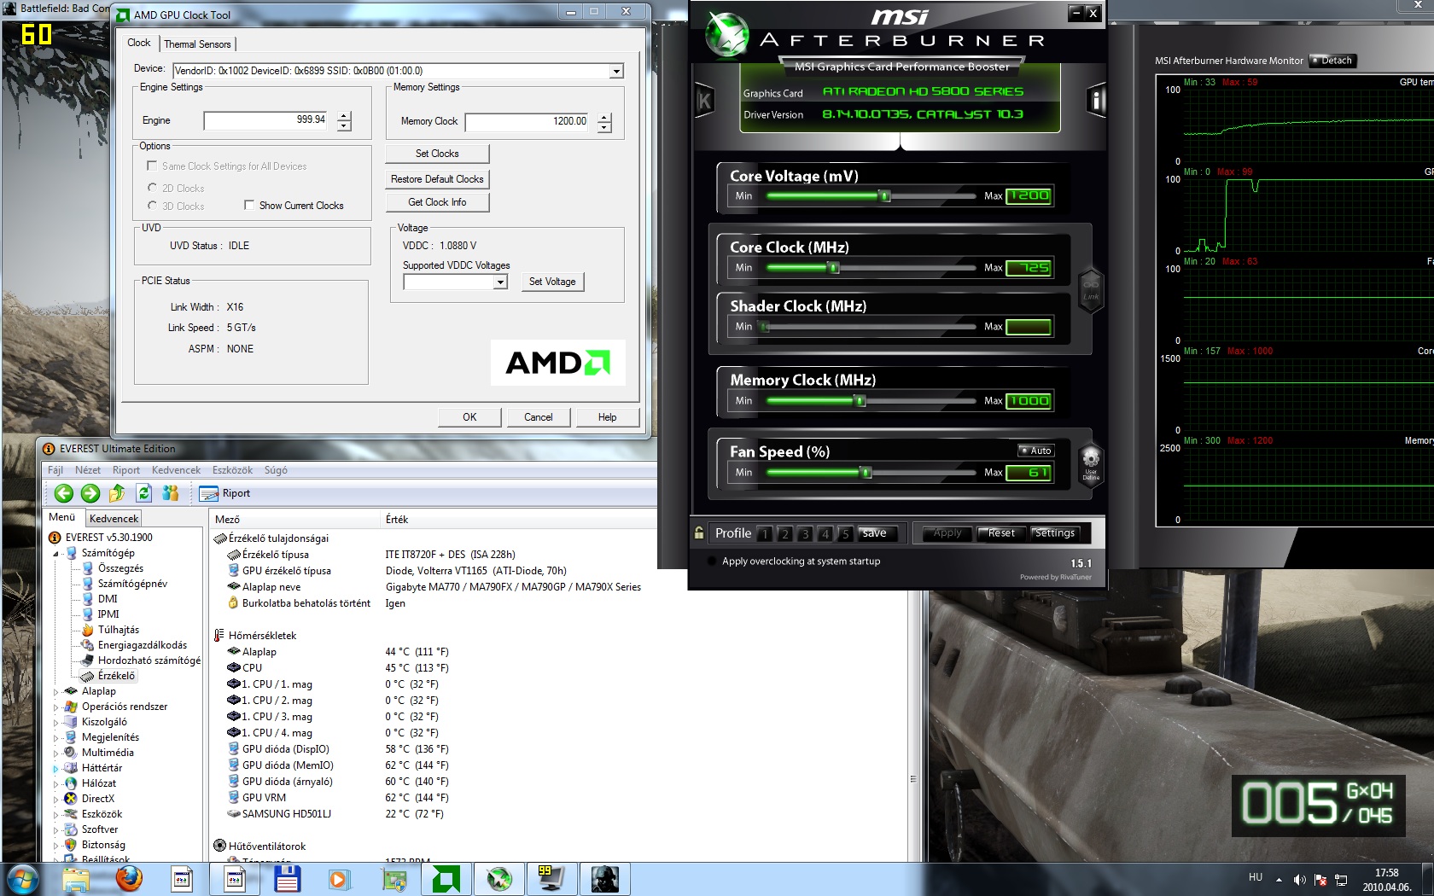1434x896 pixels.
Task: Click the Engine clock input field
Action: [267, 120]
